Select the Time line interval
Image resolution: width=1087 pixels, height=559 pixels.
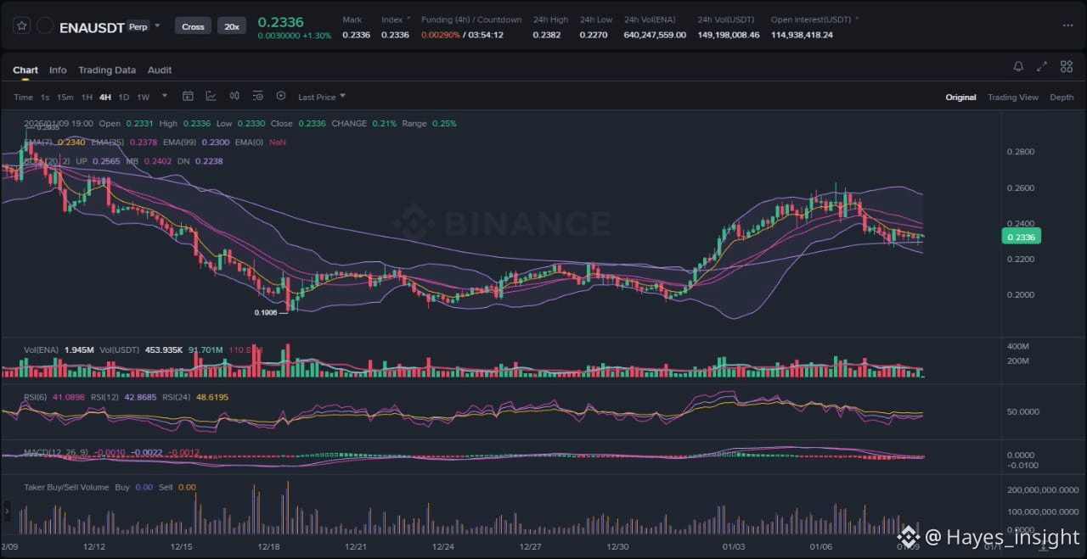[x=23, y=98]
